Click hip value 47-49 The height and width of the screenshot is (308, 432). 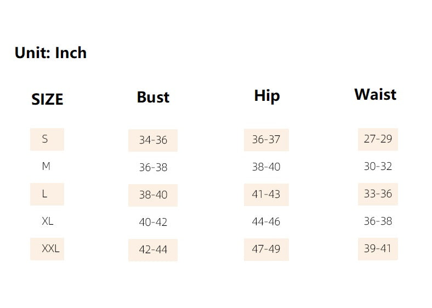(x=266, y=249)
